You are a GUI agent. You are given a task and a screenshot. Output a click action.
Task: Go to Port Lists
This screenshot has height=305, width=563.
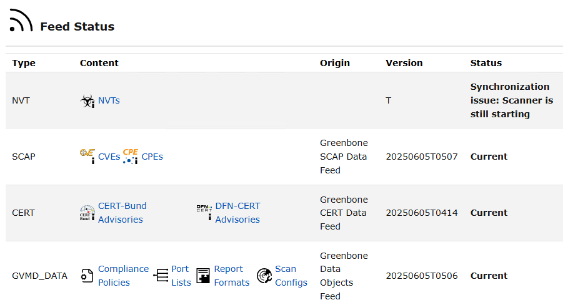click(181, 276)
